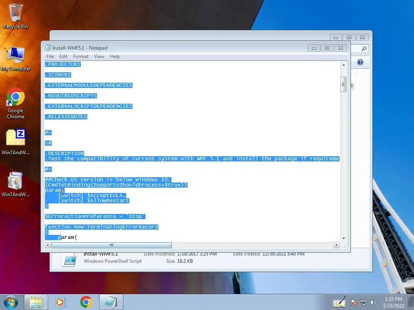Click the '##Check OS version' comment line
The height and width of the screenshot is (310, 414).
pyautogui.click(x=108, y=180)
